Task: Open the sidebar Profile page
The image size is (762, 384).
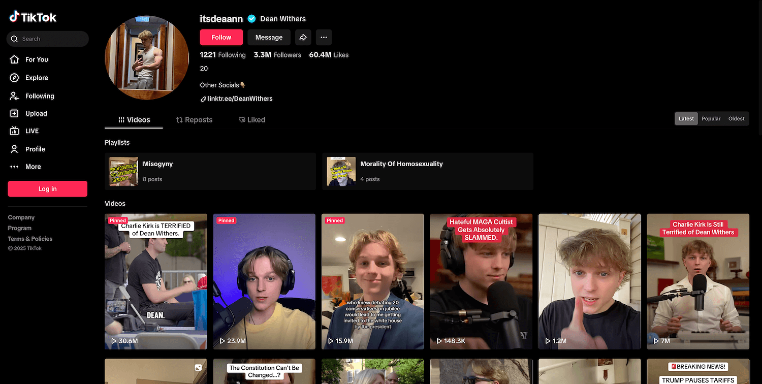Action: (35, 149)
